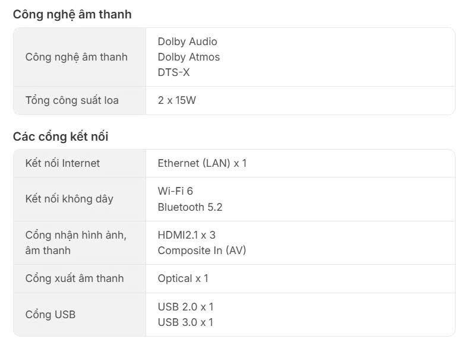Viewport: 465px width, 352px height.
Task: Click the "Composite In (AV)" text
Action: 202,250
